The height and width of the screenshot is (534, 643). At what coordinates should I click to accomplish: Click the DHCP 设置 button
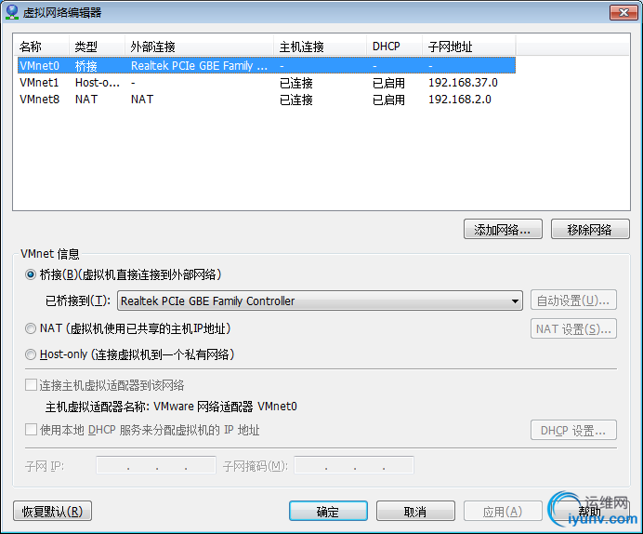tap(573, 430)
